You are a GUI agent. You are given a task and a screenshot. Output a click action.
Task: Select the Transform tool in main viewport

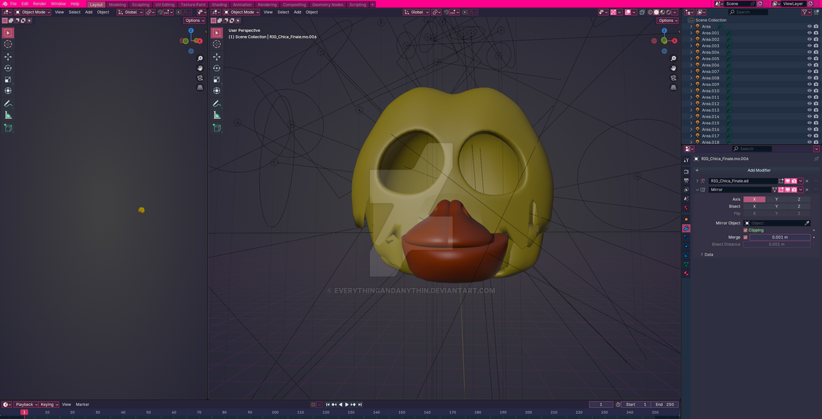pyautogui.click(x=216, y=91)
